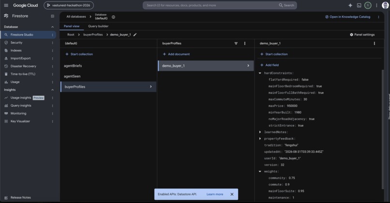Collapse the weights field
This screenshot has width=390, height=203.
click(260, 172)
